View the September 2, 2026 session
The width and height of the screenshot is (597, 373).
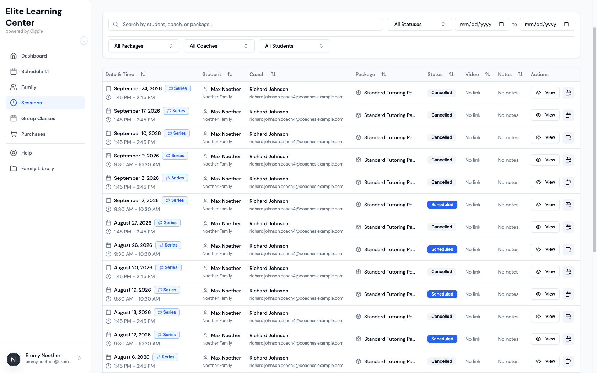coord(545,205)
